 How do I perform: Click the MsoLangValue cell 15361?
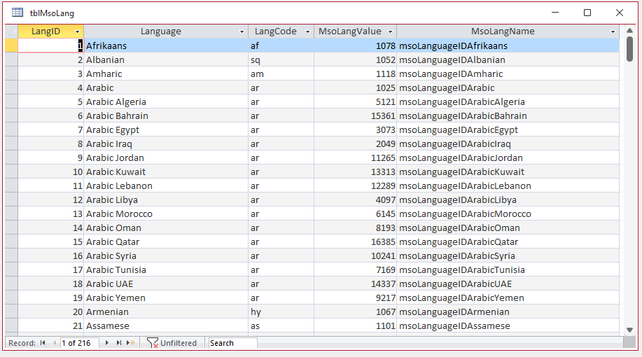(x=356, y=116)
